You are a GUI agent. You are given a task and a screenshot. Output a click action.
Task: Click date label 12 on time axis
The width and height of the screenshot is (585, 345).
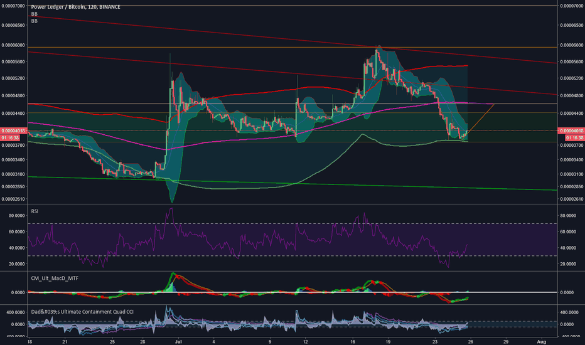click(305, 341)
